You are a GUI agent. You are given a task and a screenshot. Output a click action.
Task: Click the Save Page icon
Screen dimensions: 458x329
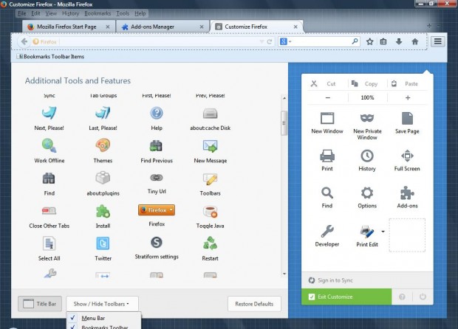(x=407, y=119)
